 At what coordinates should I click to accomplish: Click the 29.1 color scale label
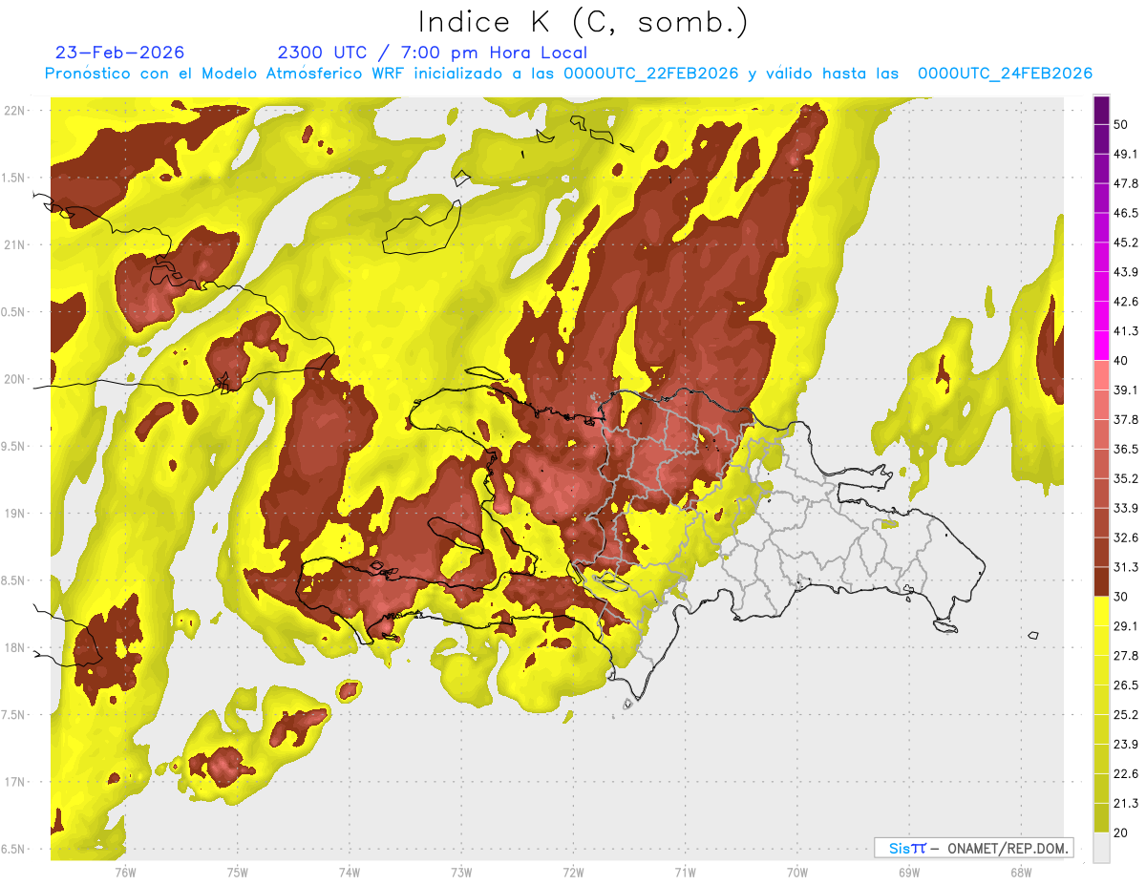pyautogui.click(x=1126, y=626)
